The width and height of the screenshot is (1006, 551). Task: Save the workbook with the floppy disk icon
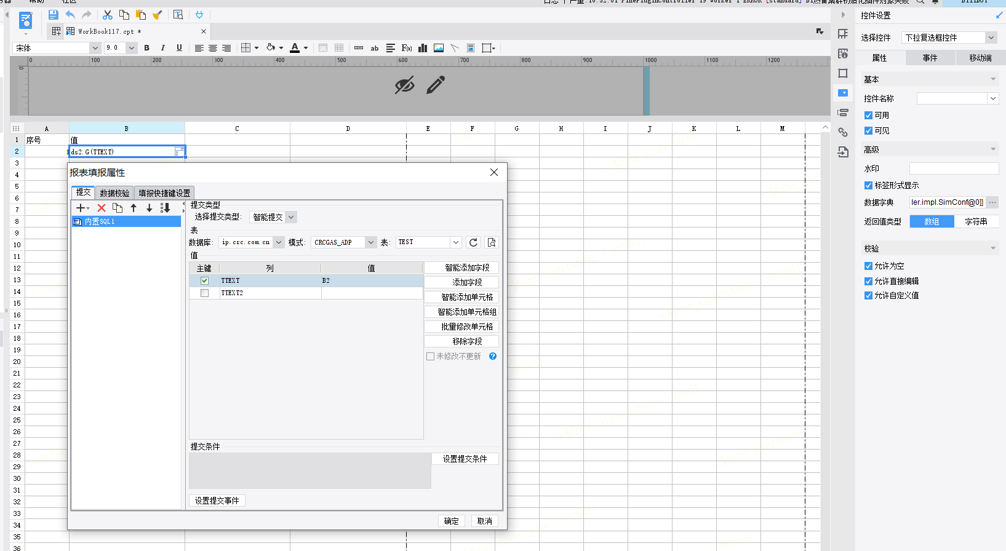coord(53,15)
